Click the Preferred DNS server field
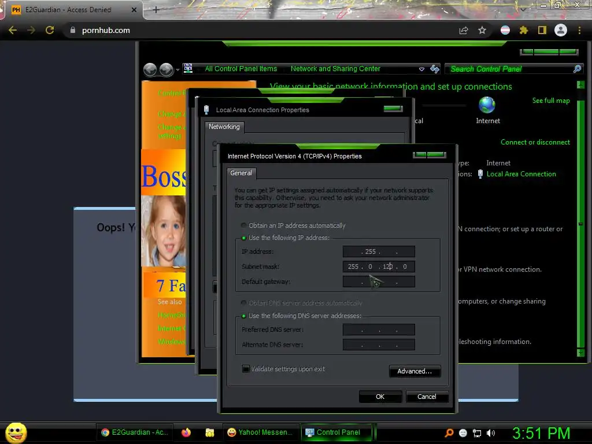This screenshot has height=444, width=592. [x=379, y=330]
